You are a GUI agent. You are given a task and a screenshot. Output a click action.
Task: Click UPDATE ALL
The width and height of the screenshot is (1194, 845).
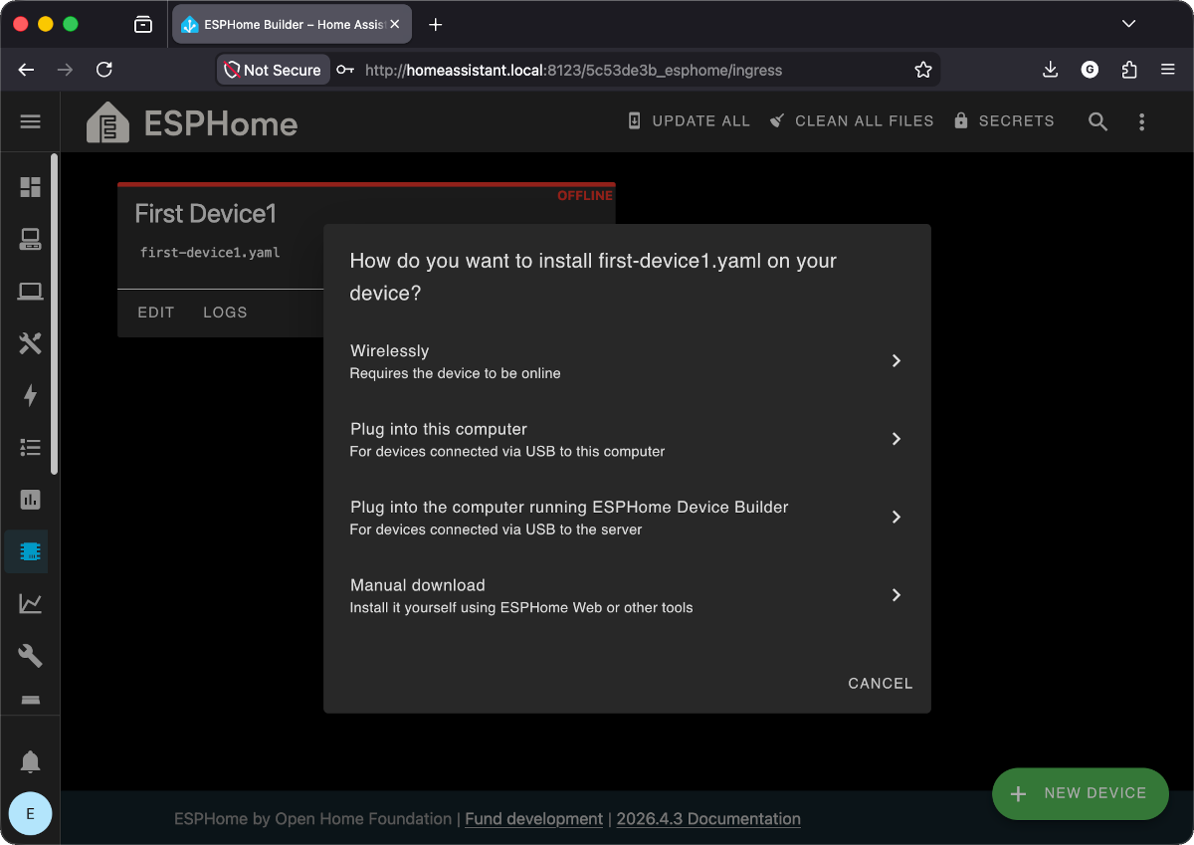click(x=689, y=121)
